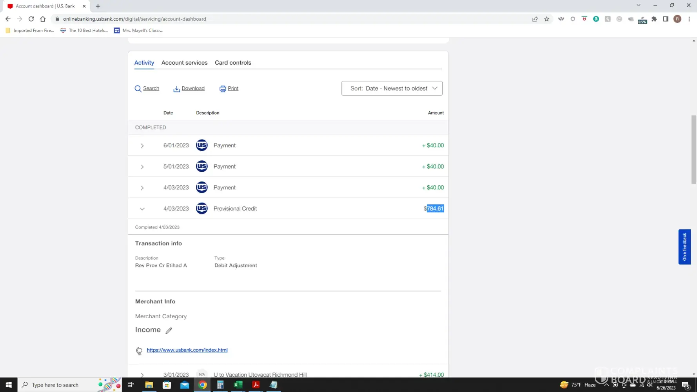This screenshot has height=392, width=697.
Task: Open Excel from the Windows taskbar
Action: (238, 385)
